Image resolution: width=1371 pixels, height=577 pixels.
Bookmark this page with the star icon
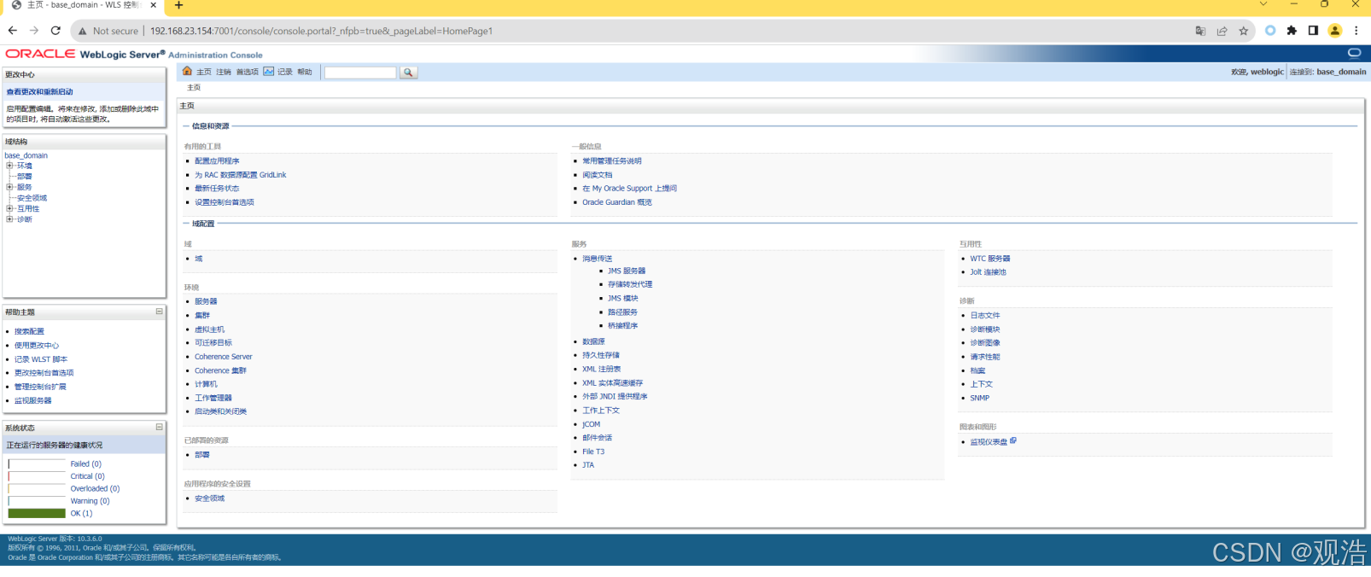pos(1244,31)
